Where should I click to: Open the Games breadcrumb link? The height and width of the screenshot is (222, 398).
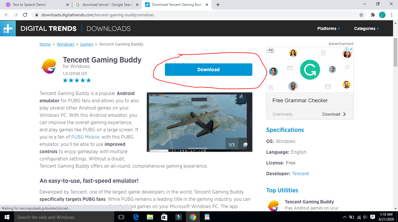87,44
